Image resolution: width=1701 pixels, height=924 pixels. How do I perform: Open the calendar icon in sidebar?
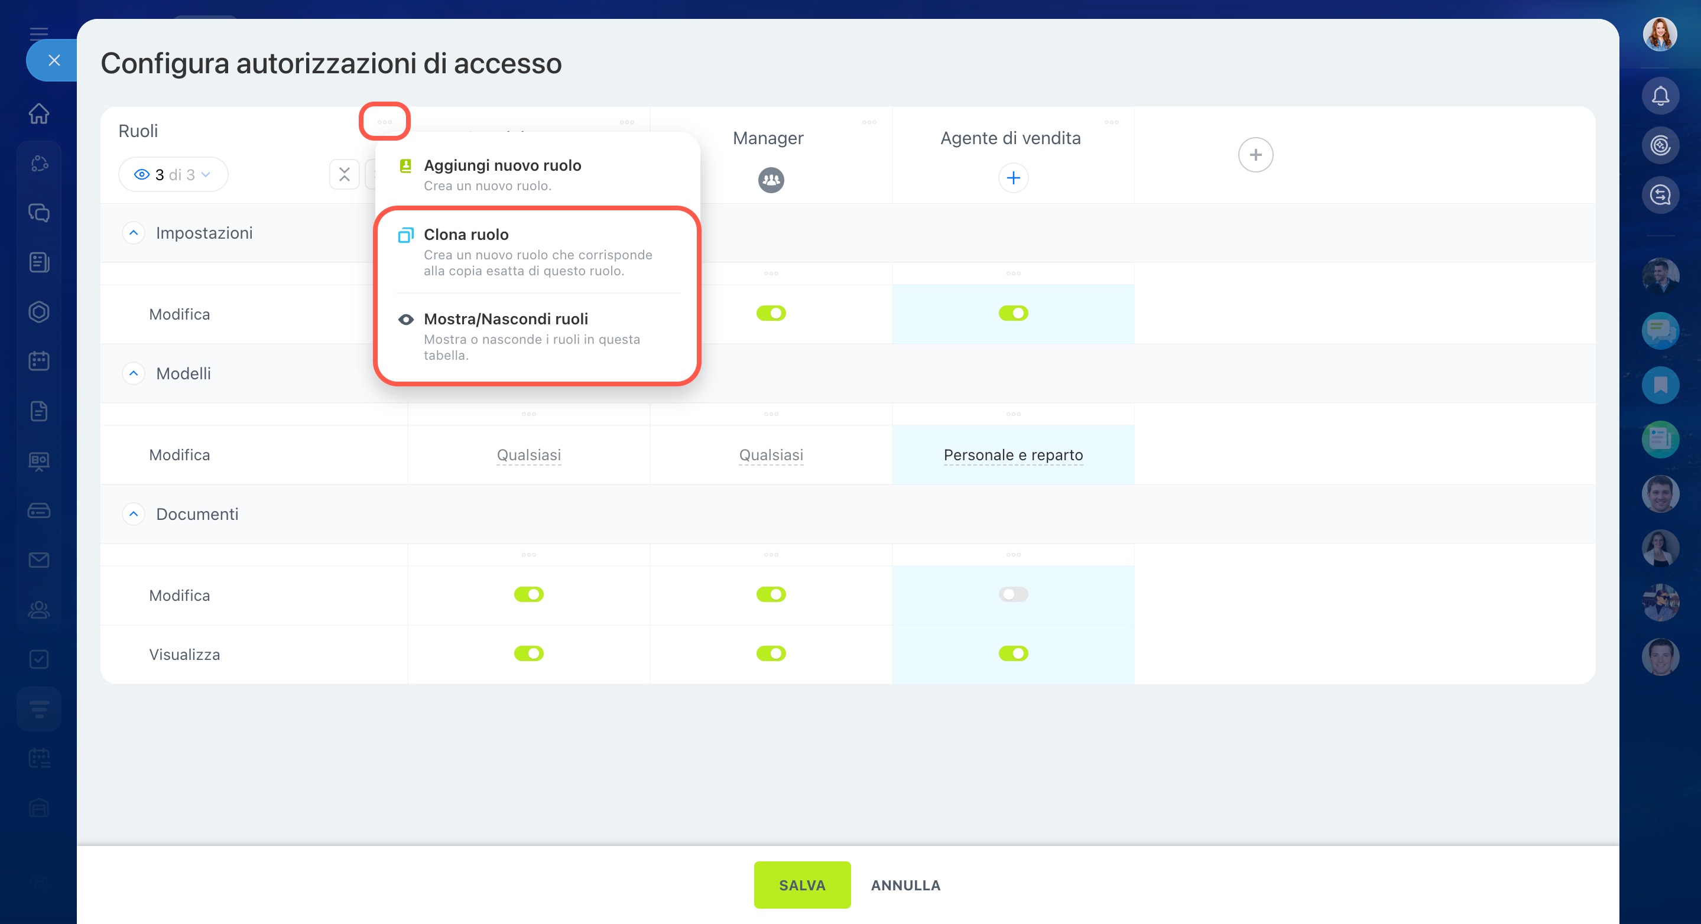click(39, 361)
